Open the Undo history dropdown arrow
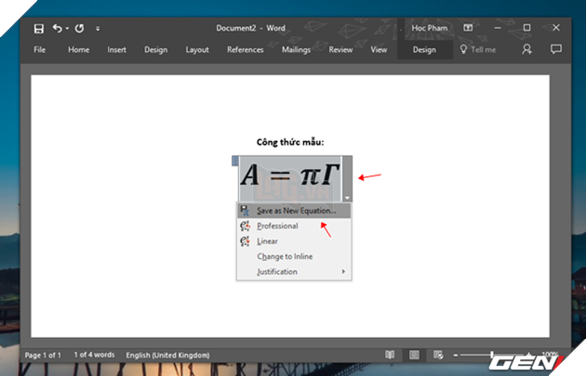 click(x=67, y=29)
